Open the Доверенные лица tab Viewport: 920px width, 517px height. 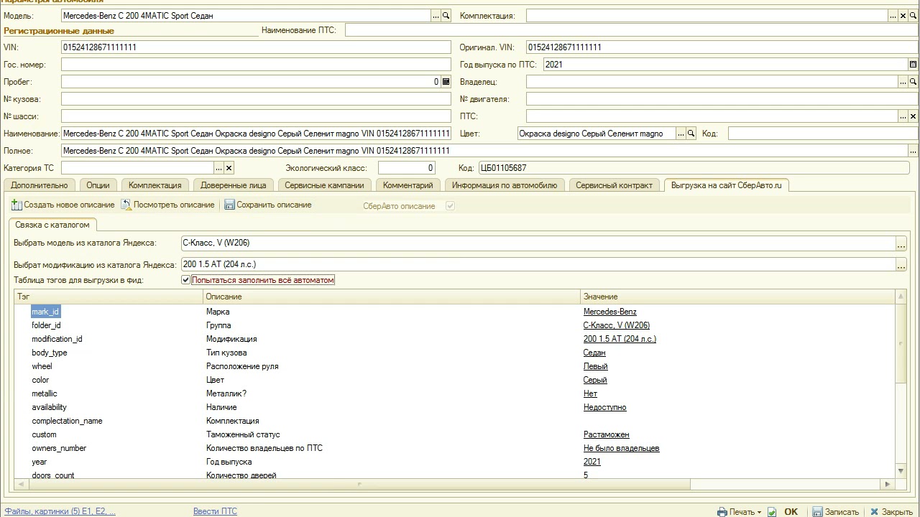pos(234,185)
